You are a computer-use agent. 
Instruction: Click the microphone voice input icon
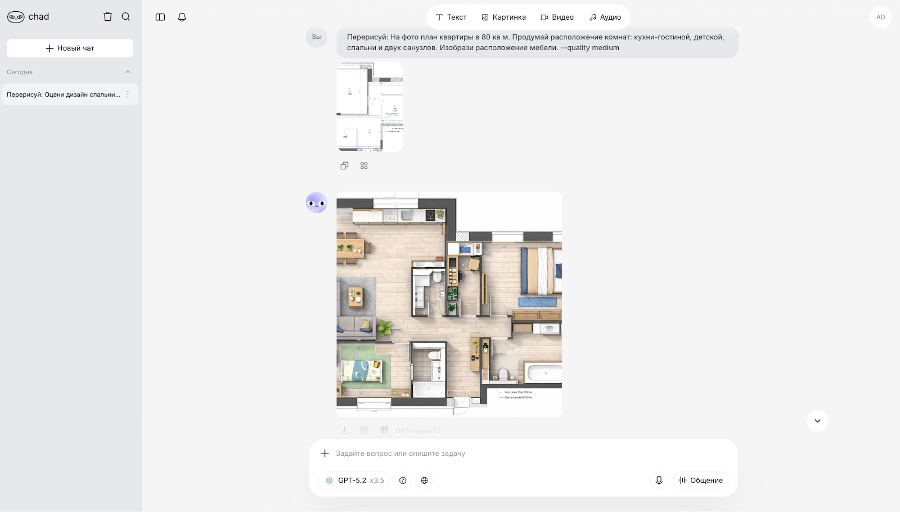(659, 480)
